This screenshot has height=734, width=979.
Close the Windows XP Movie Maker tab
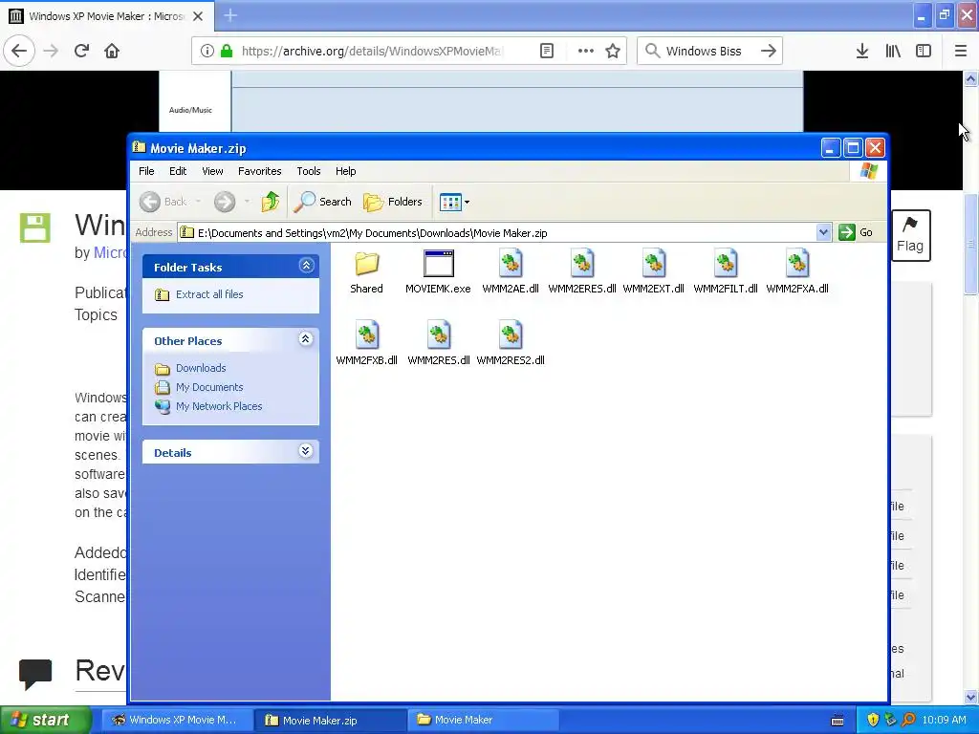click(198, 16)
